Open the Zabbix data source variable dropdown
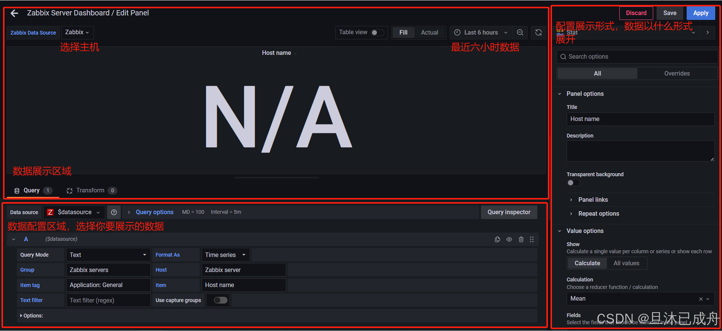Screen dimensions: 722x331 (x=77, y=33)
